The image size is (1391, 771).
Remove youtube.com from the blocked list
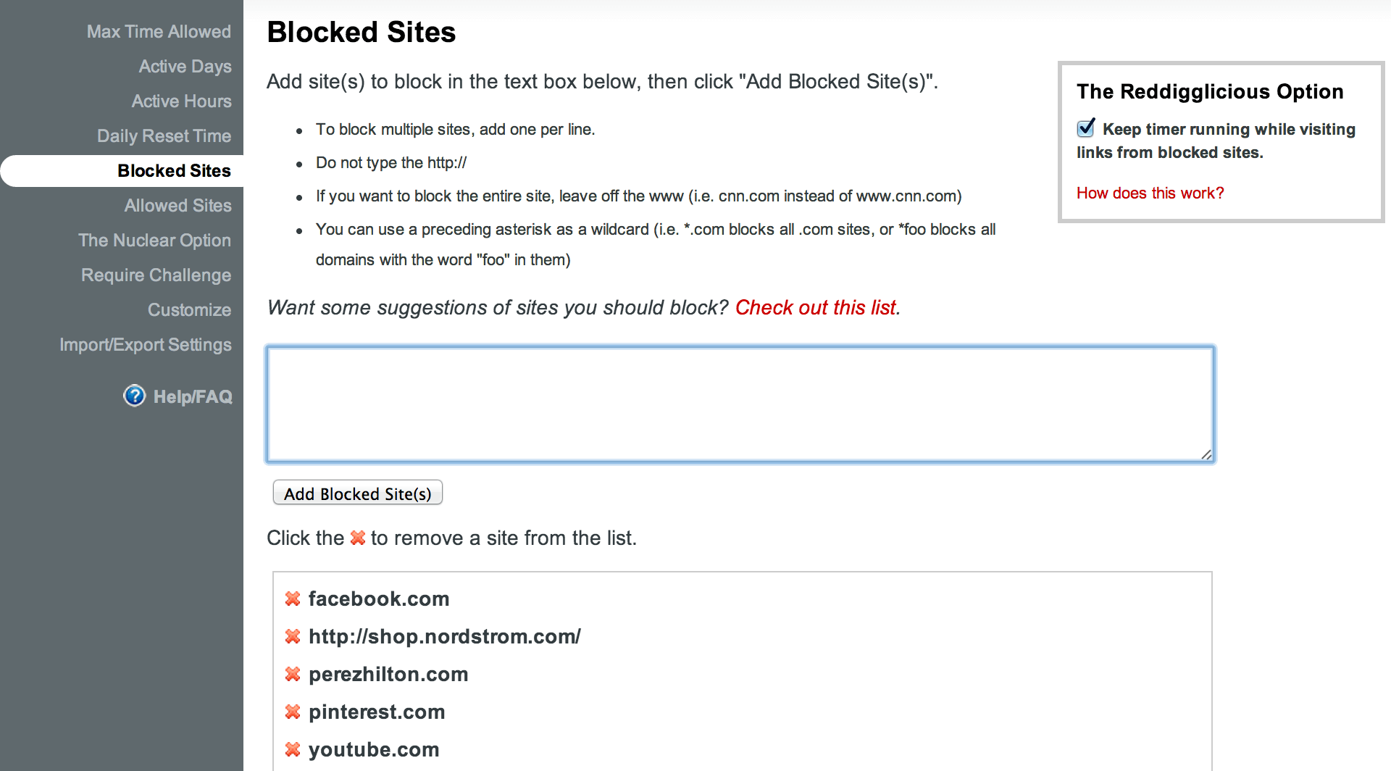293,749
